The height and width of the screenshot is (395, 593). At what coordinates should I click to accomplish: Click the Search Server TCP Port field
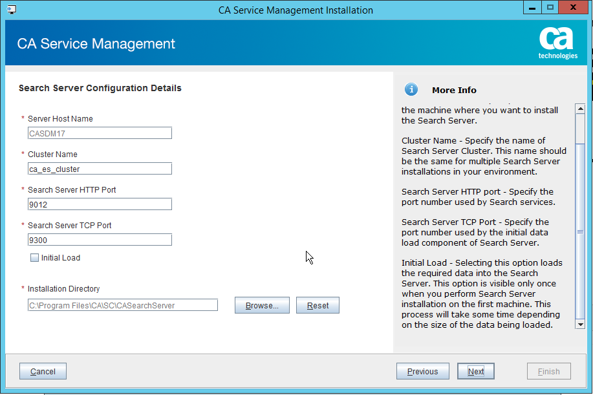100,240
